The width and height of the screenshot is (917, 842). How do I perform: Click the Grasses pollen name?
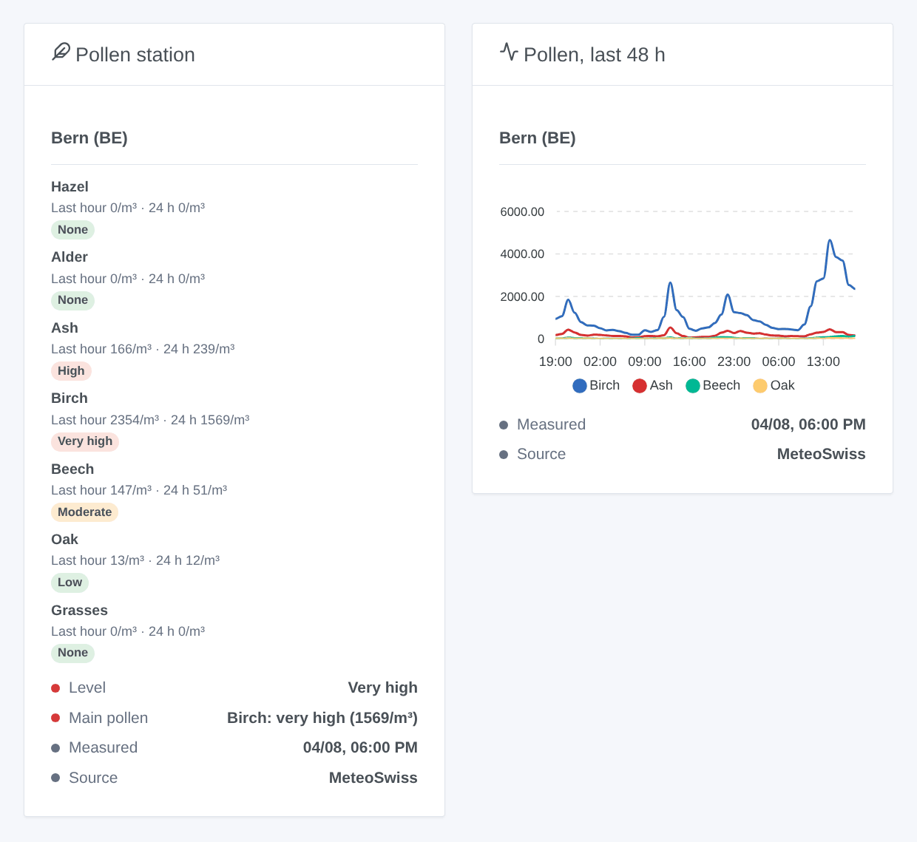click(x=79, y=611)
